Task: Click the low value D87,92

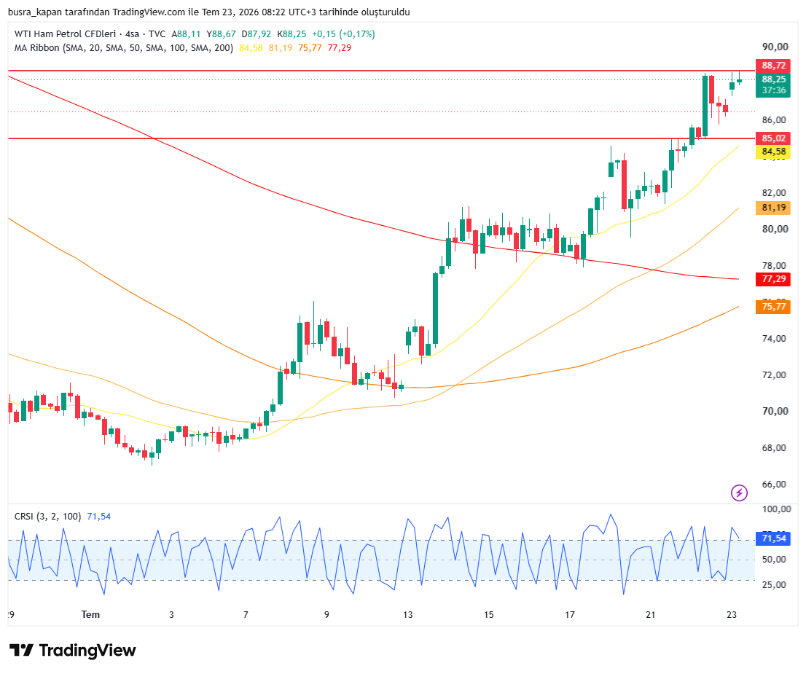Action: click(257, 34)
